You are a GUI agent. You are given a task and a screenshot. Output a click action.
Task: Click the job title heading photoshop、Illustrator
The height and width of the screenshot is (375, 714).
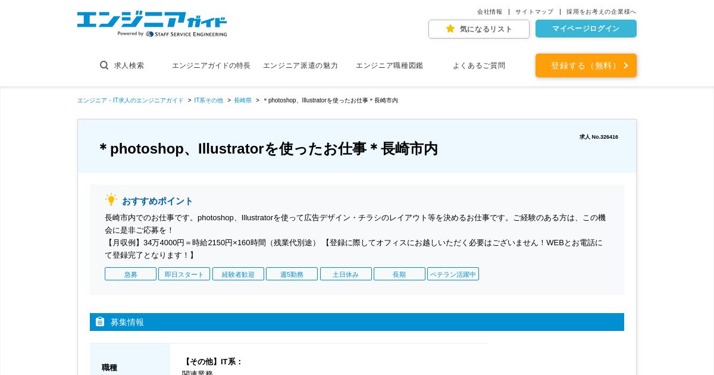tap(268, 148)
